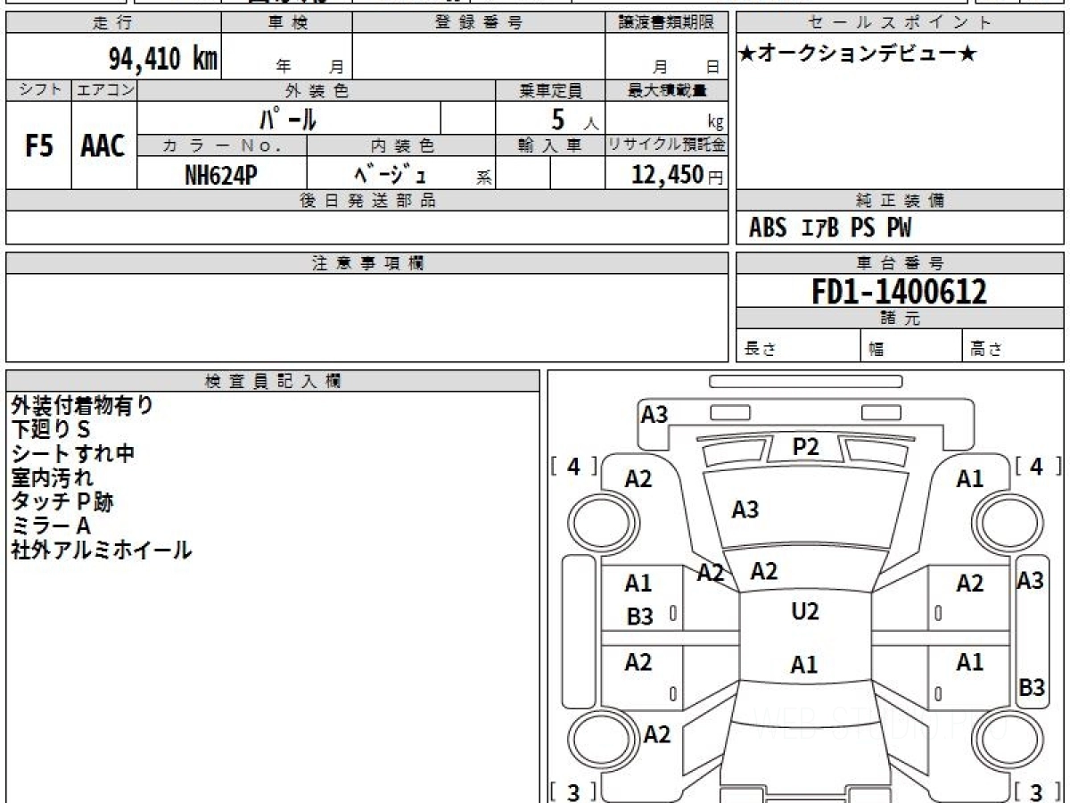Image resolution: width=1070 pixels, height=803 pixels.
Task: Click the A3 mark beside the front bumper corner
Action: (x=655, y=414)
